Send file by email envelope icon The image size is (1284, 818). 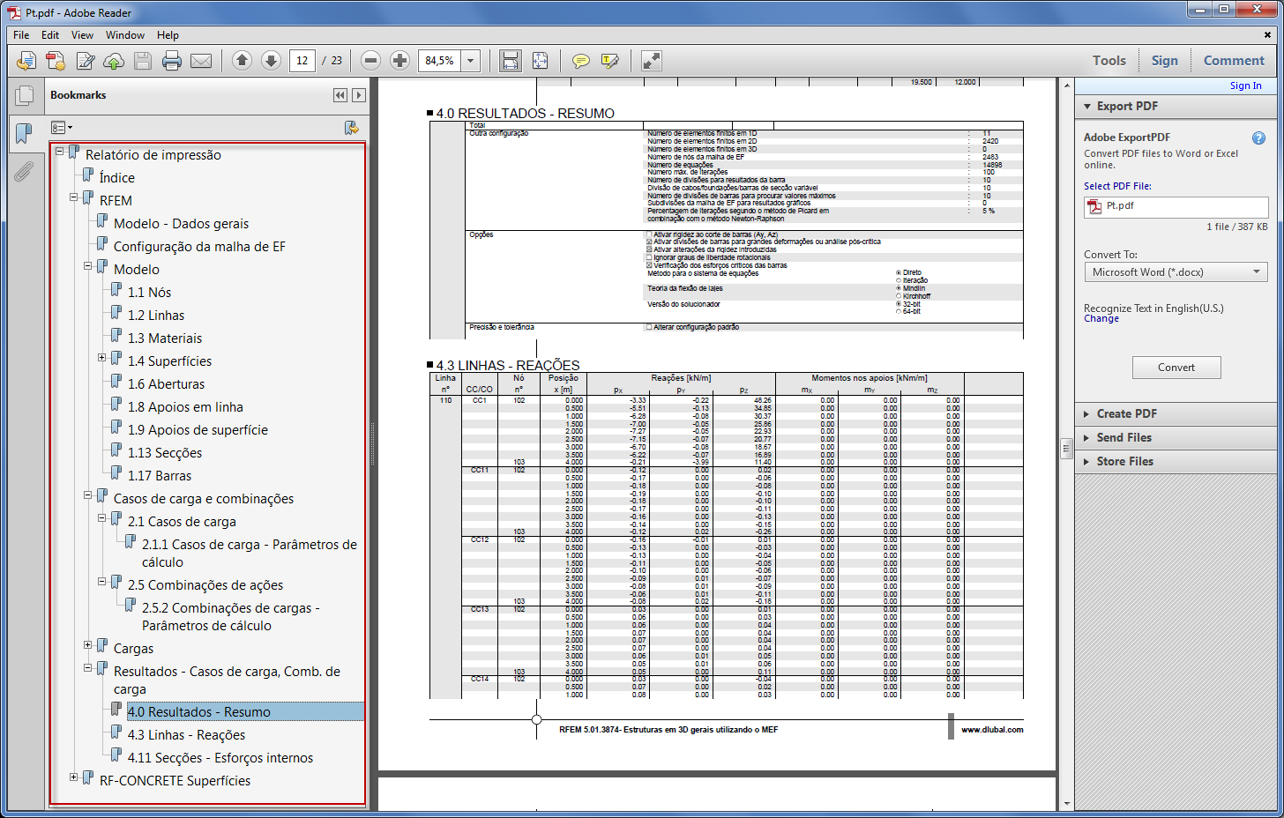tap(201, 61)
